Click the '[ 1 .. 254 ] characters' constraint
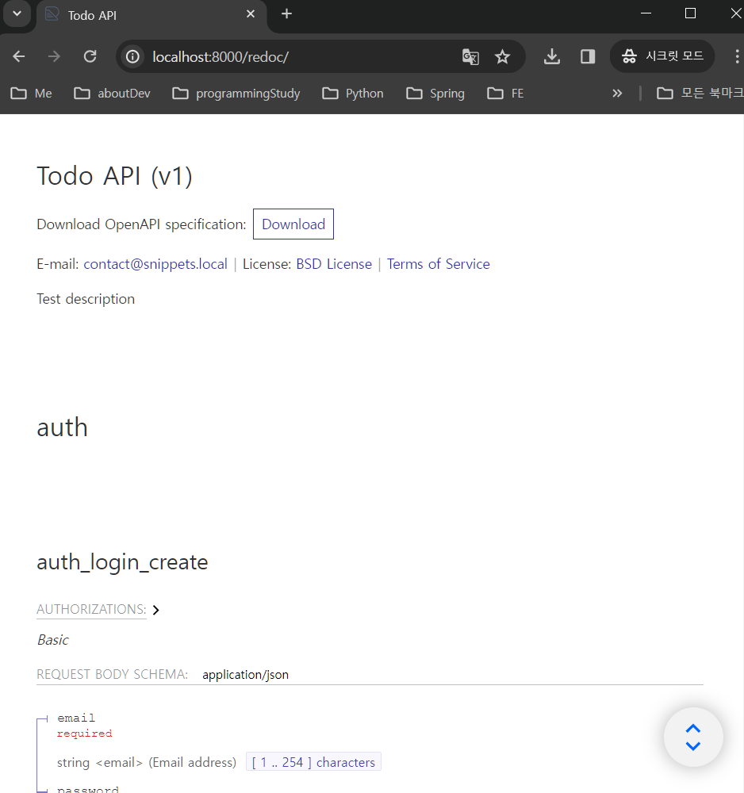Viewport: 744px width, 793px height. tap(313, 762)
